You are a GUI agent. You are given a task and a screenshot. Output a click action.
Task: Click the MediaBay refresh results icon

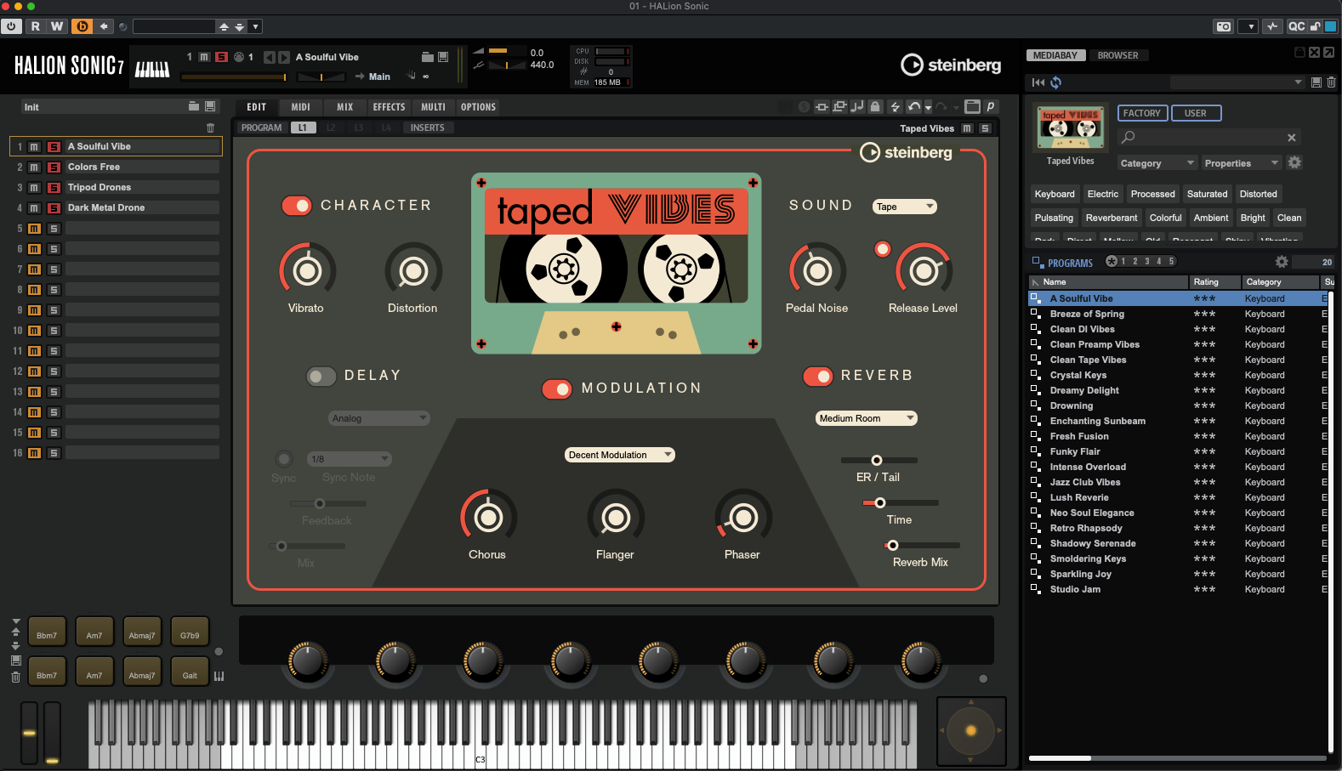1056,82
